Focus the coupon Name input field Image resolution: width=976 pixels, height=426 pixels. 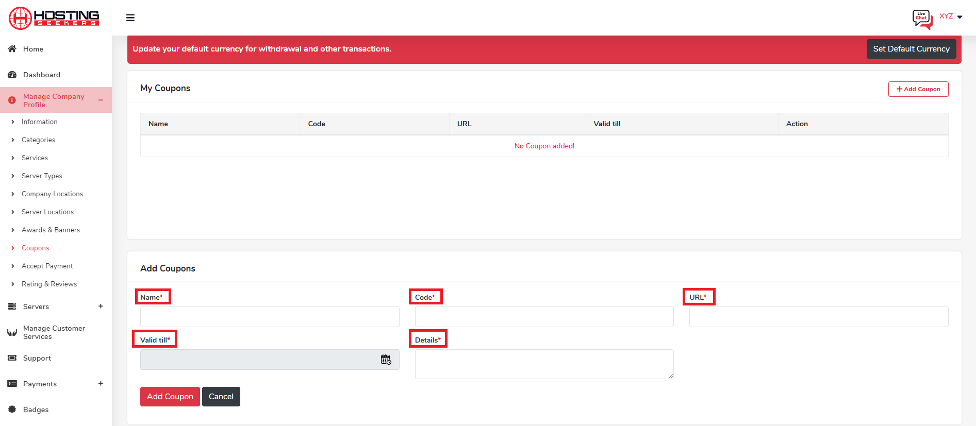270,317
